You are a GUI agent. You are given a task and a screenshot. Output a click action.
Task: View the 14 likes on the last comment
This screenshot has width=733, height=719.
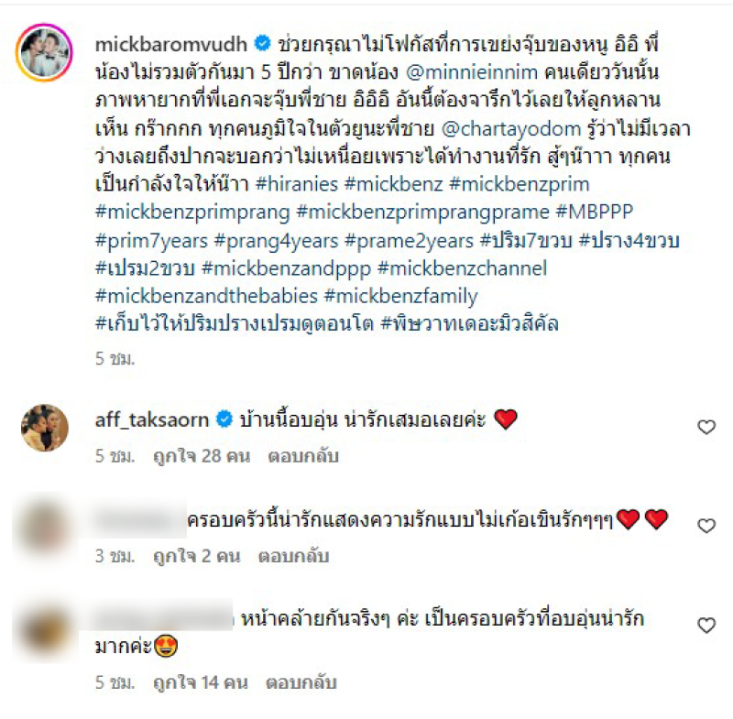[x=201, y=682]
